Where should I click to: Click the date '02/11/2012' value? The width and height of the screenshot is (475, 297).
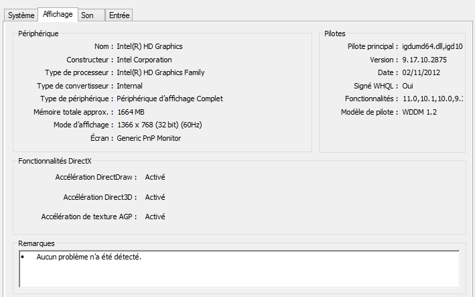click(x=421, y=72)
